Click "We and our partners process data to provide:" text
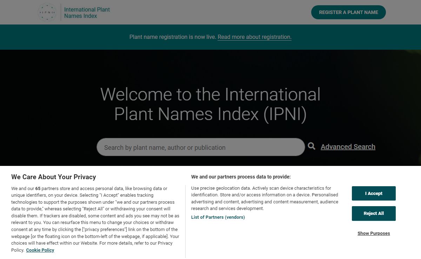421x259 pixels. (x=241, y=177)
